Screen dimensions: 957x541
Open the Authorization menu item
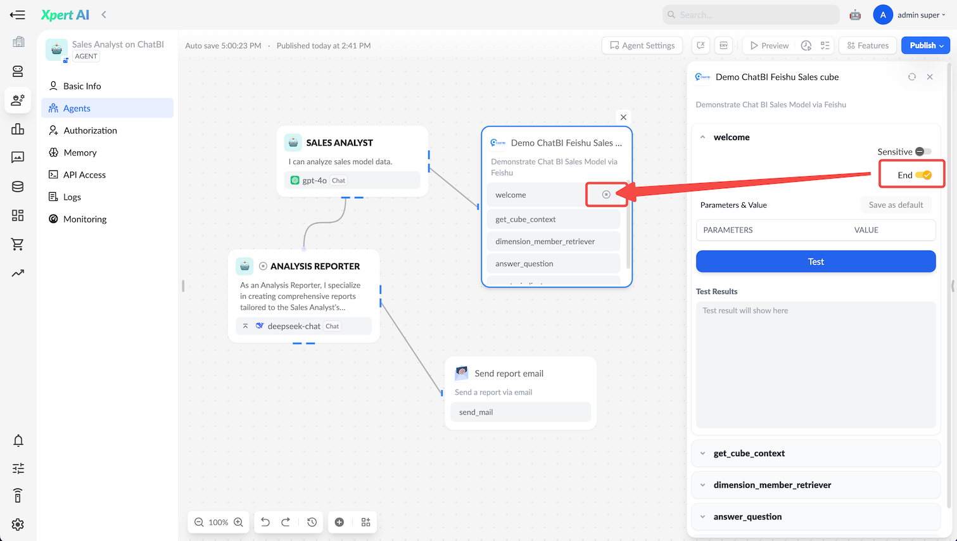(x=90, y=130)
